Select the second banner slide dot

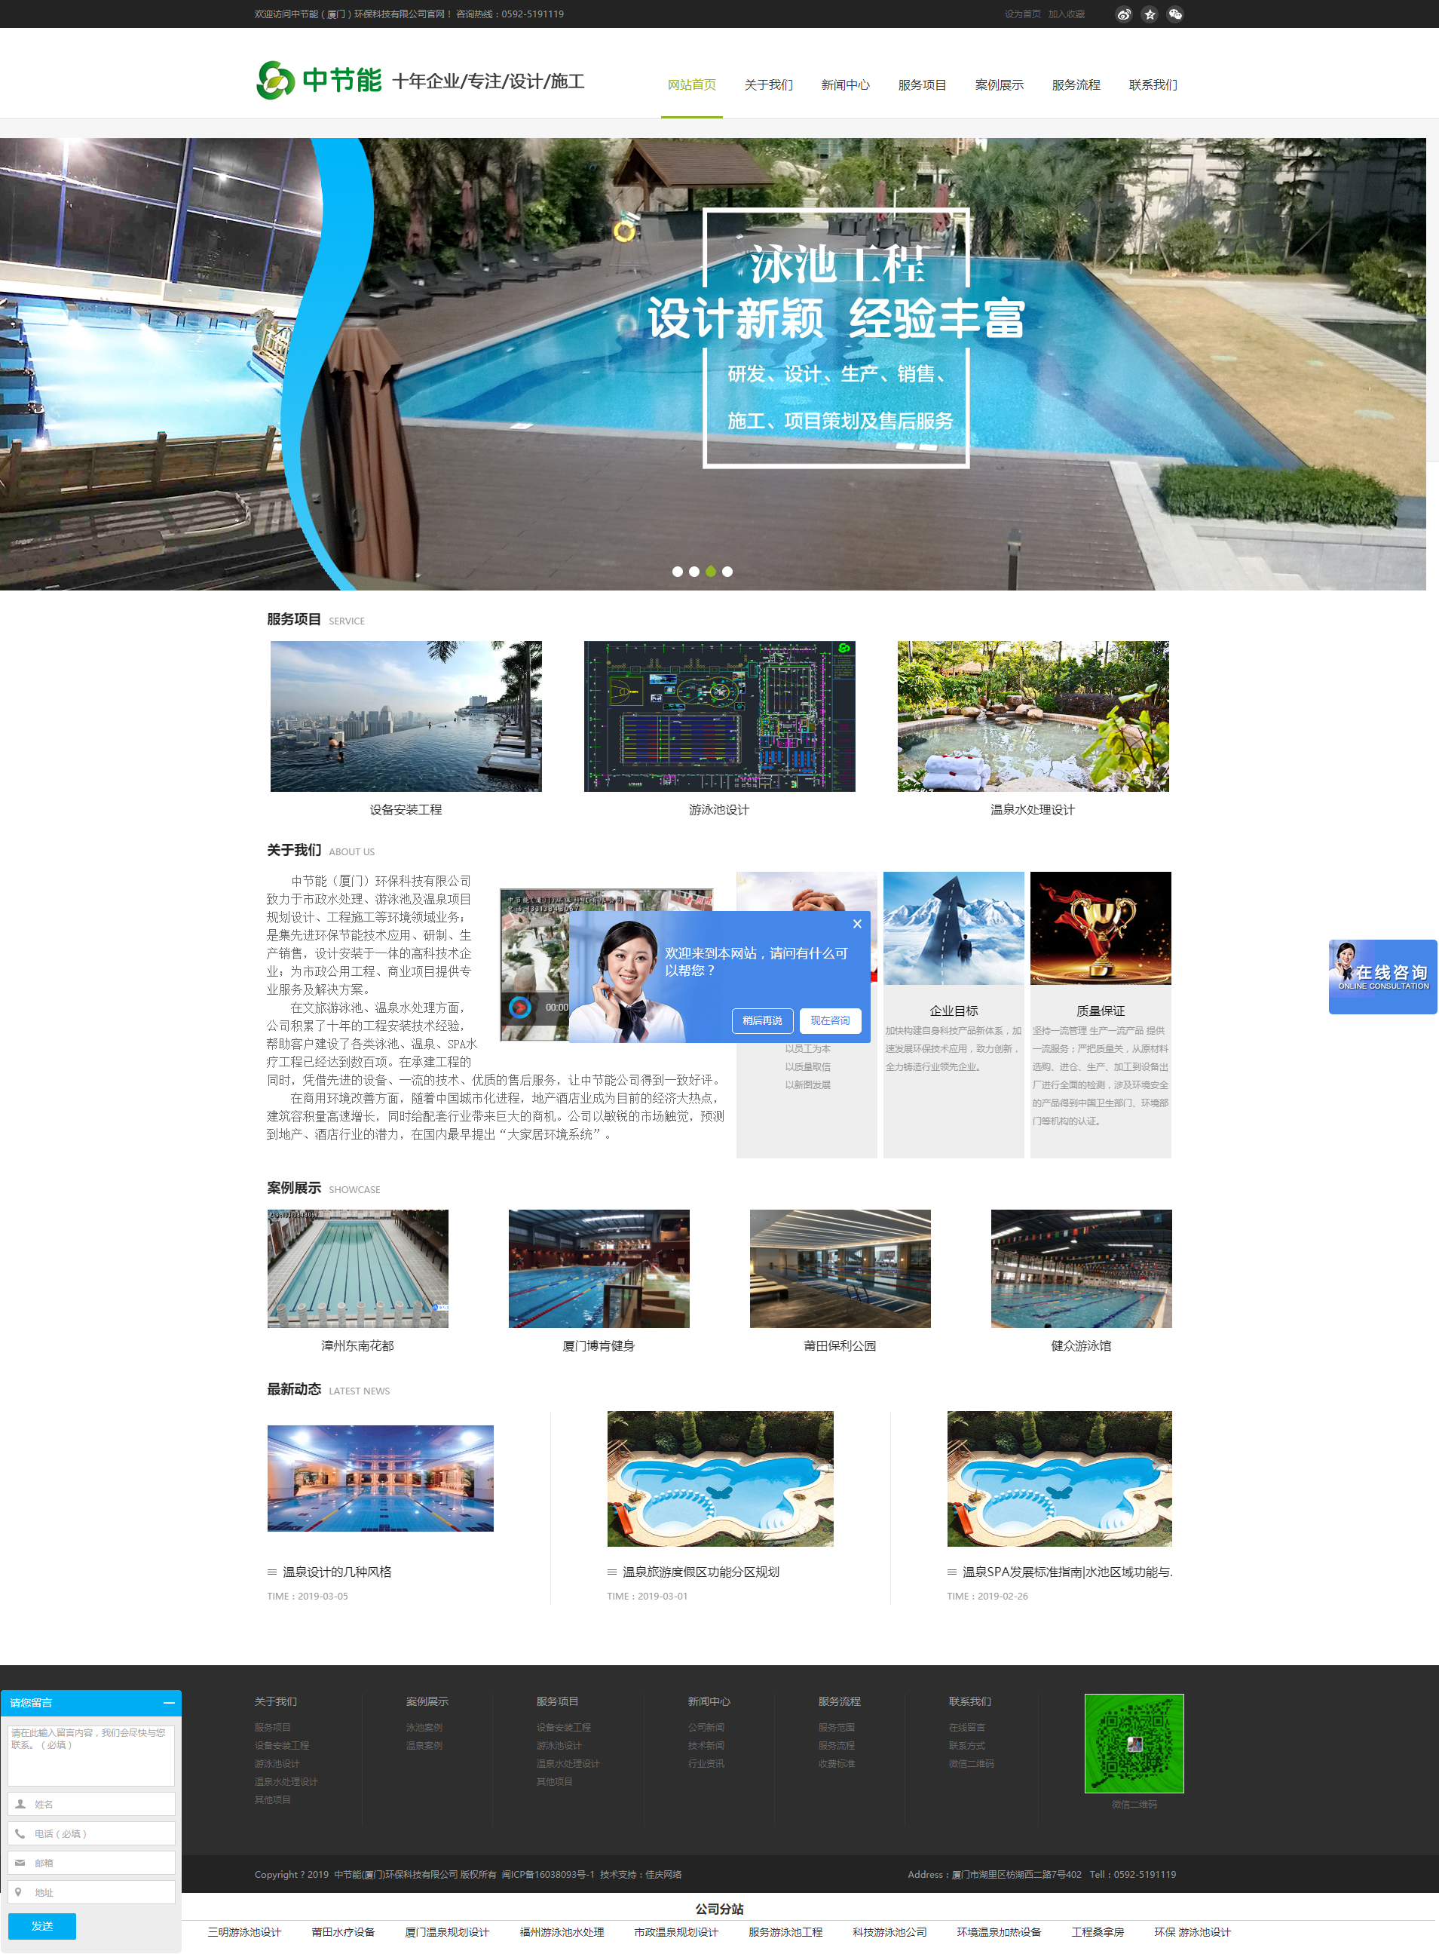(x=693, y=572)
